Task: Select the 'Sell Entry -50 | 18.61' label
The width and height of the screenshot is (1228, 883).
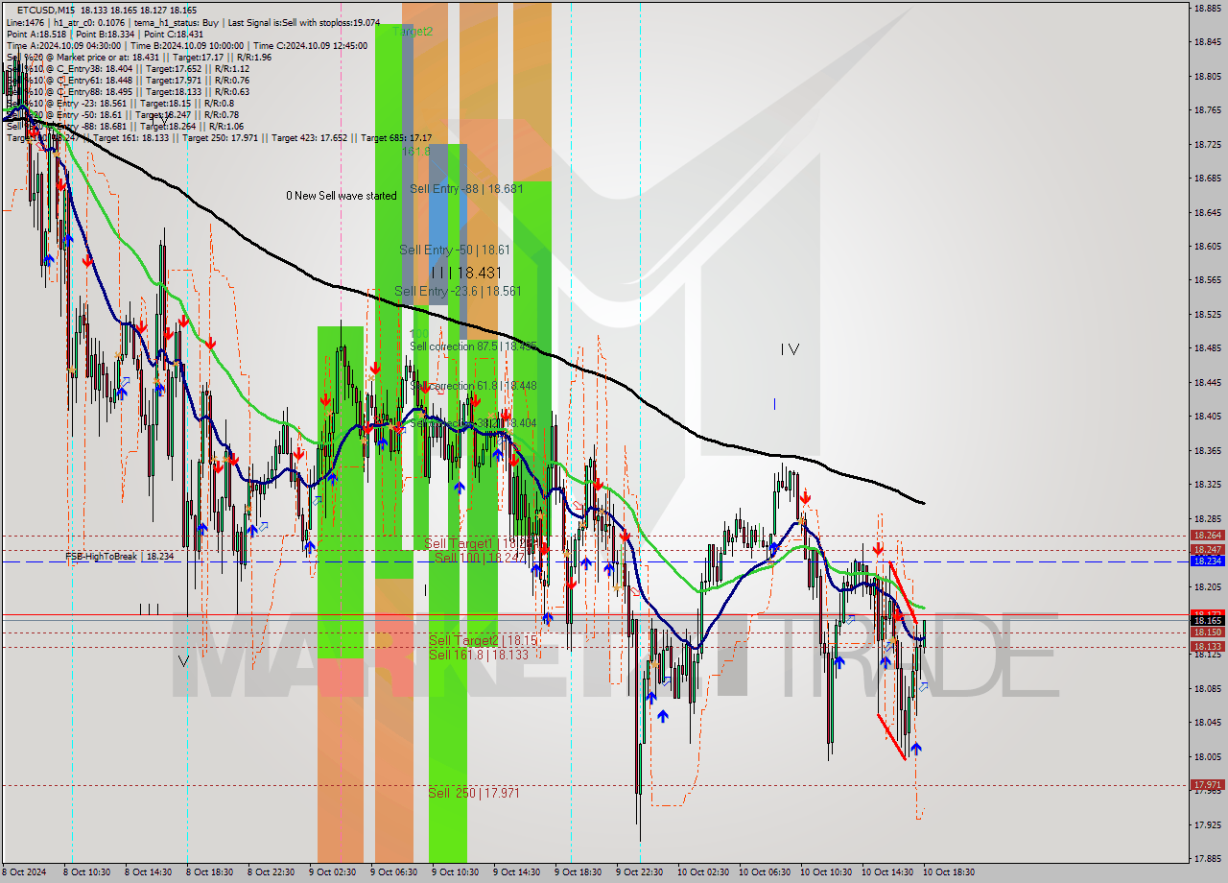Action: tap(455, 250)
